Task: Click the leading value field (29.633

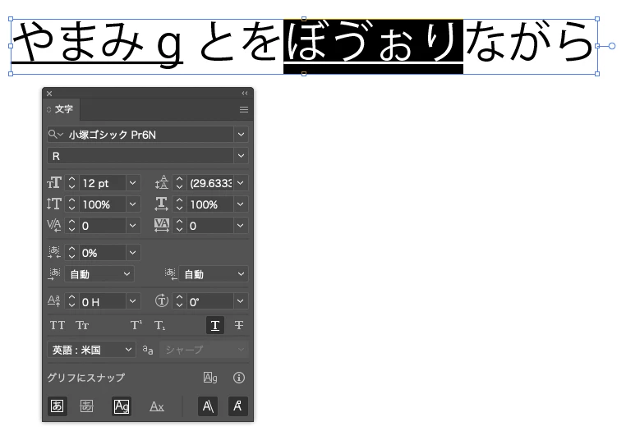Action: [210, 183]
